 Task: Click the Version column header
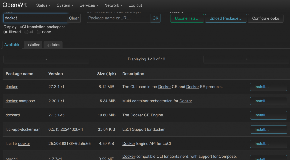pyautogui.click(x=56, y=74)
